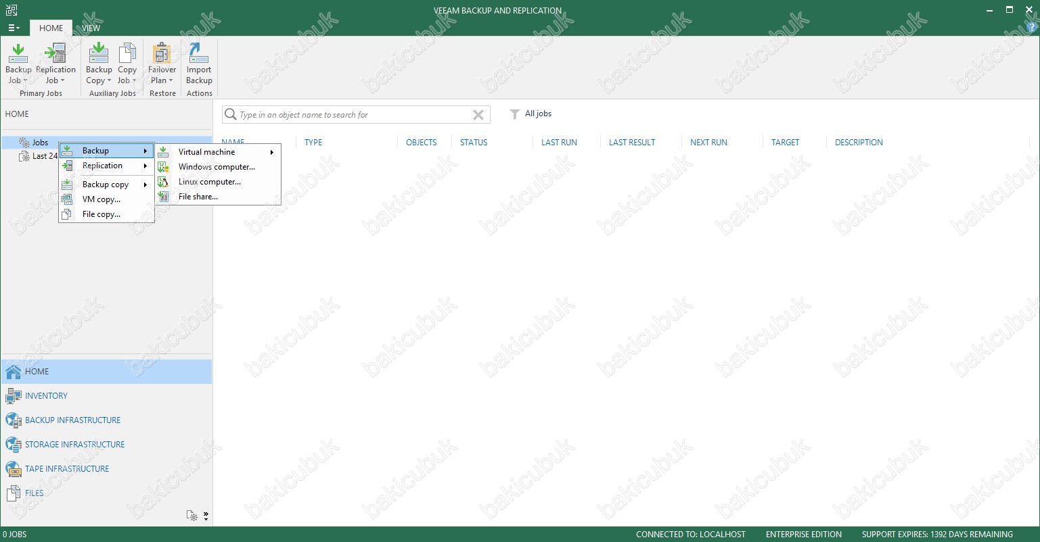1040x542 pixels.
Task: Click the history gear icon in navigation pane
Action: point(192,516)
